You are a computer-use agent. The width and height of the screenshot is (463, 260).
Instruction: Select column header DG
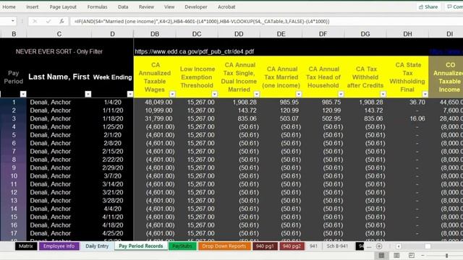(365, 34)
